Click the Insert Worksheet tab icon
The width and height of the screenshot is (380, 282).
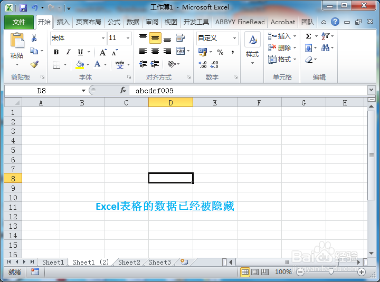pyautogui.click(x=184, y=262)
